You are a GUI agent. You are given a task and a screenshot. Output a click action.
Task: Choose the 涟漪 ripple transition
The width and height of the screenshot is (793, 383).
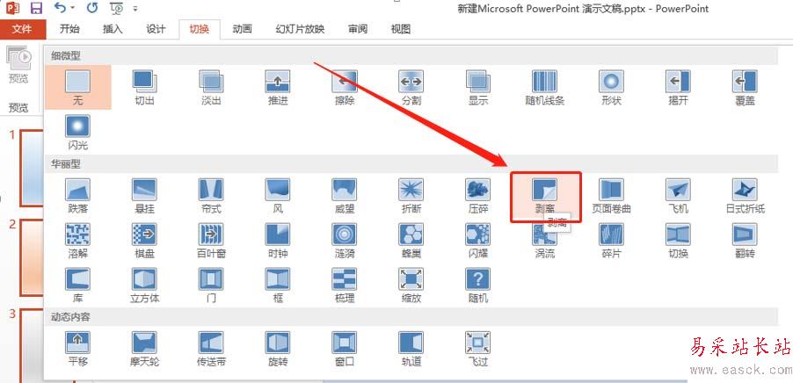click(x=345, y=240)
